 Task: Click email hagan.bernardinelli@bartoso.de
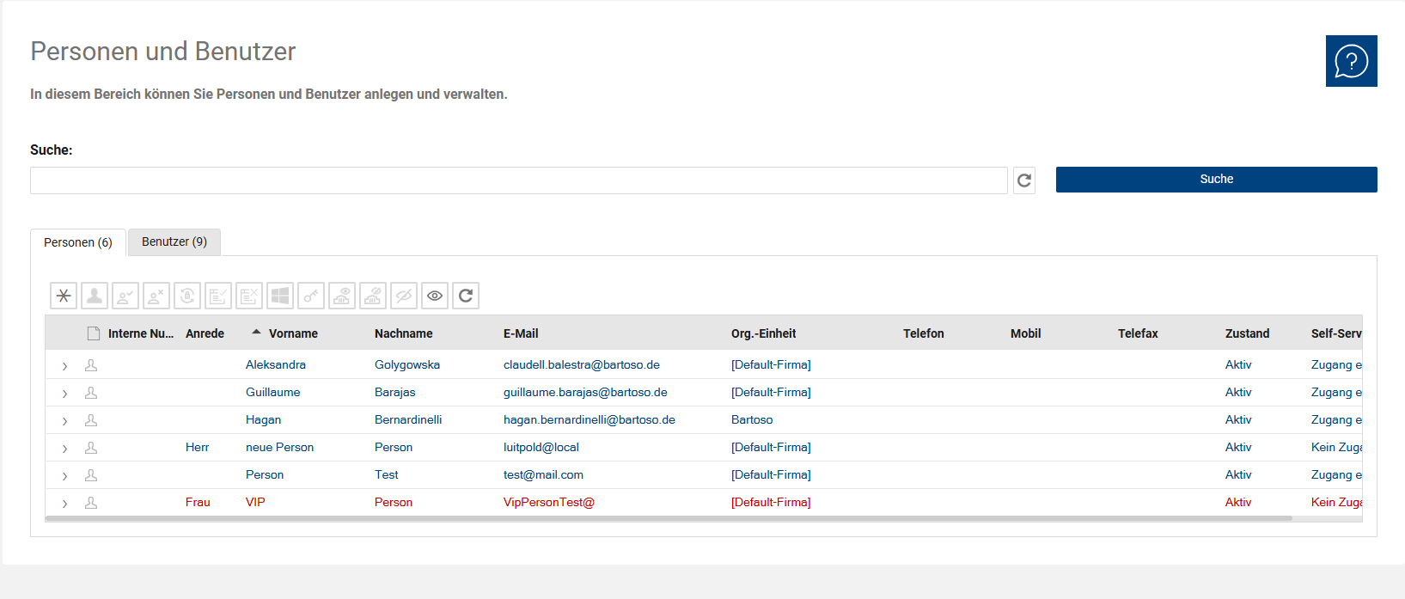[589, 419]
